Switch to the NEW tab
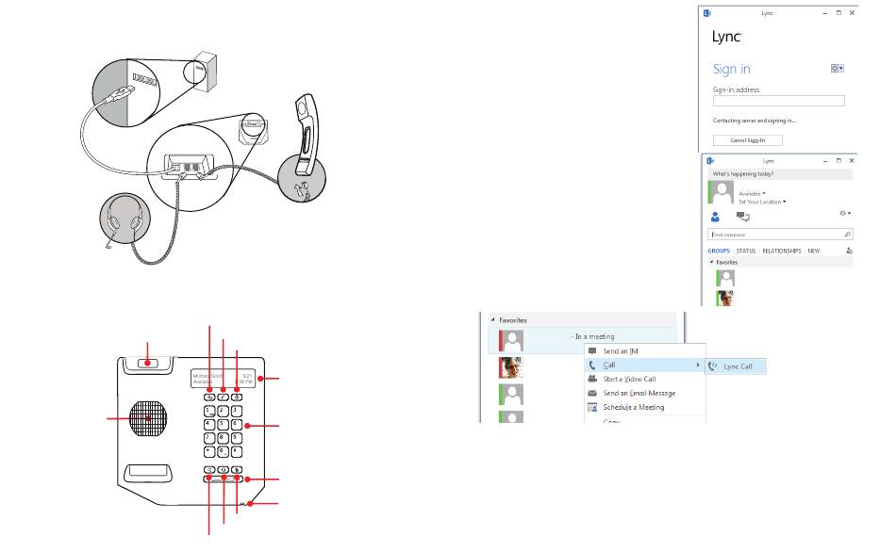 pos(814,252)
